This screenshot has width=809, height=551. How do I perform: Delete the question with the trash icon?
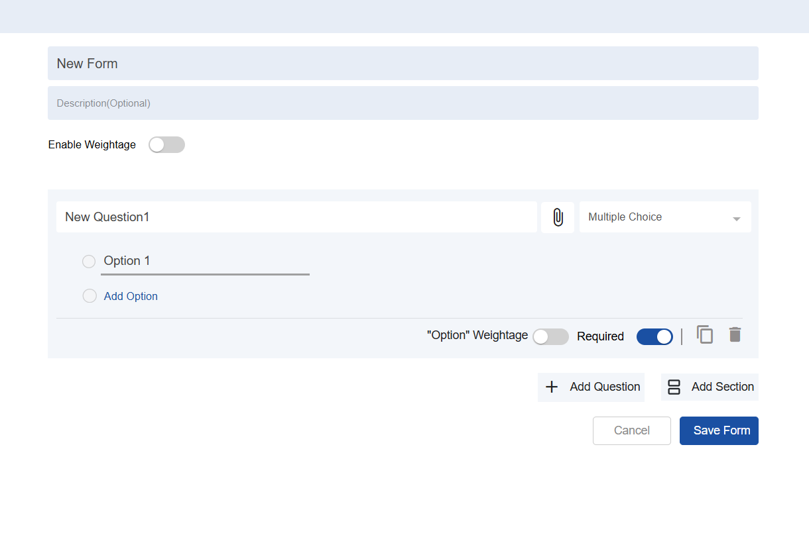[735, 334]
